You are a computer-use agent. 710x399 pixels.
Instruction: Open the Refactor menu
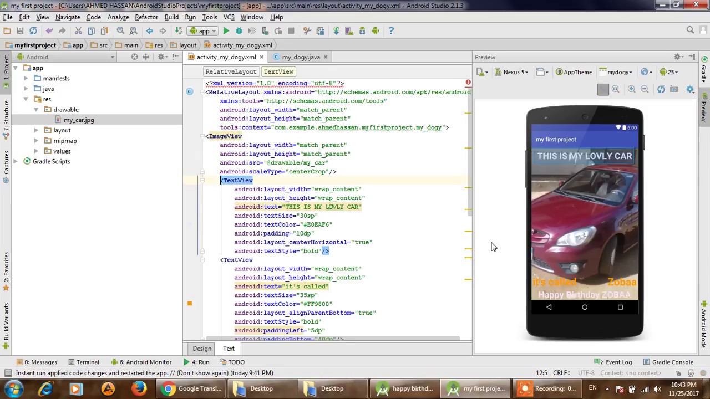pos(146,17)
